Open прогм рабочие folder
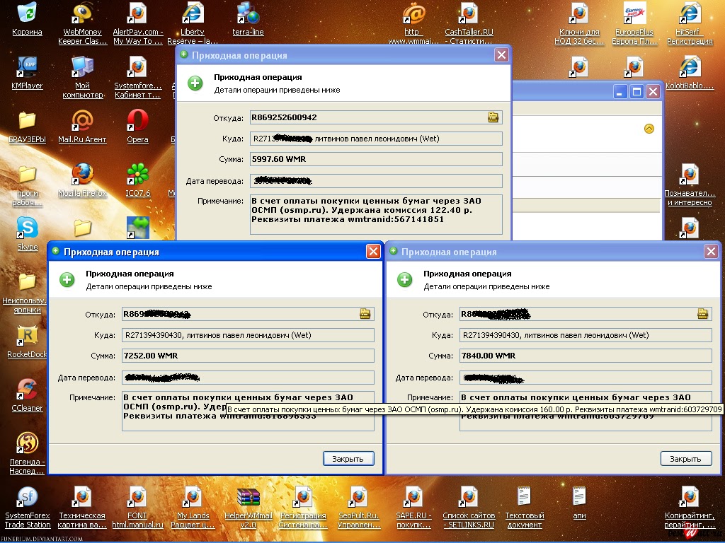 (x=27, y=186)
